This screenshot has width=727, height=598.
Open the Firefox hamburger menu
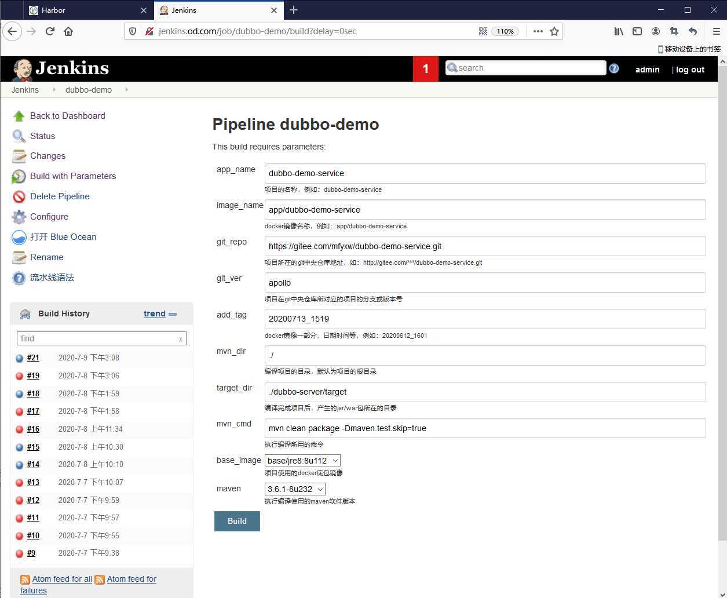click(x=716, y=31)
